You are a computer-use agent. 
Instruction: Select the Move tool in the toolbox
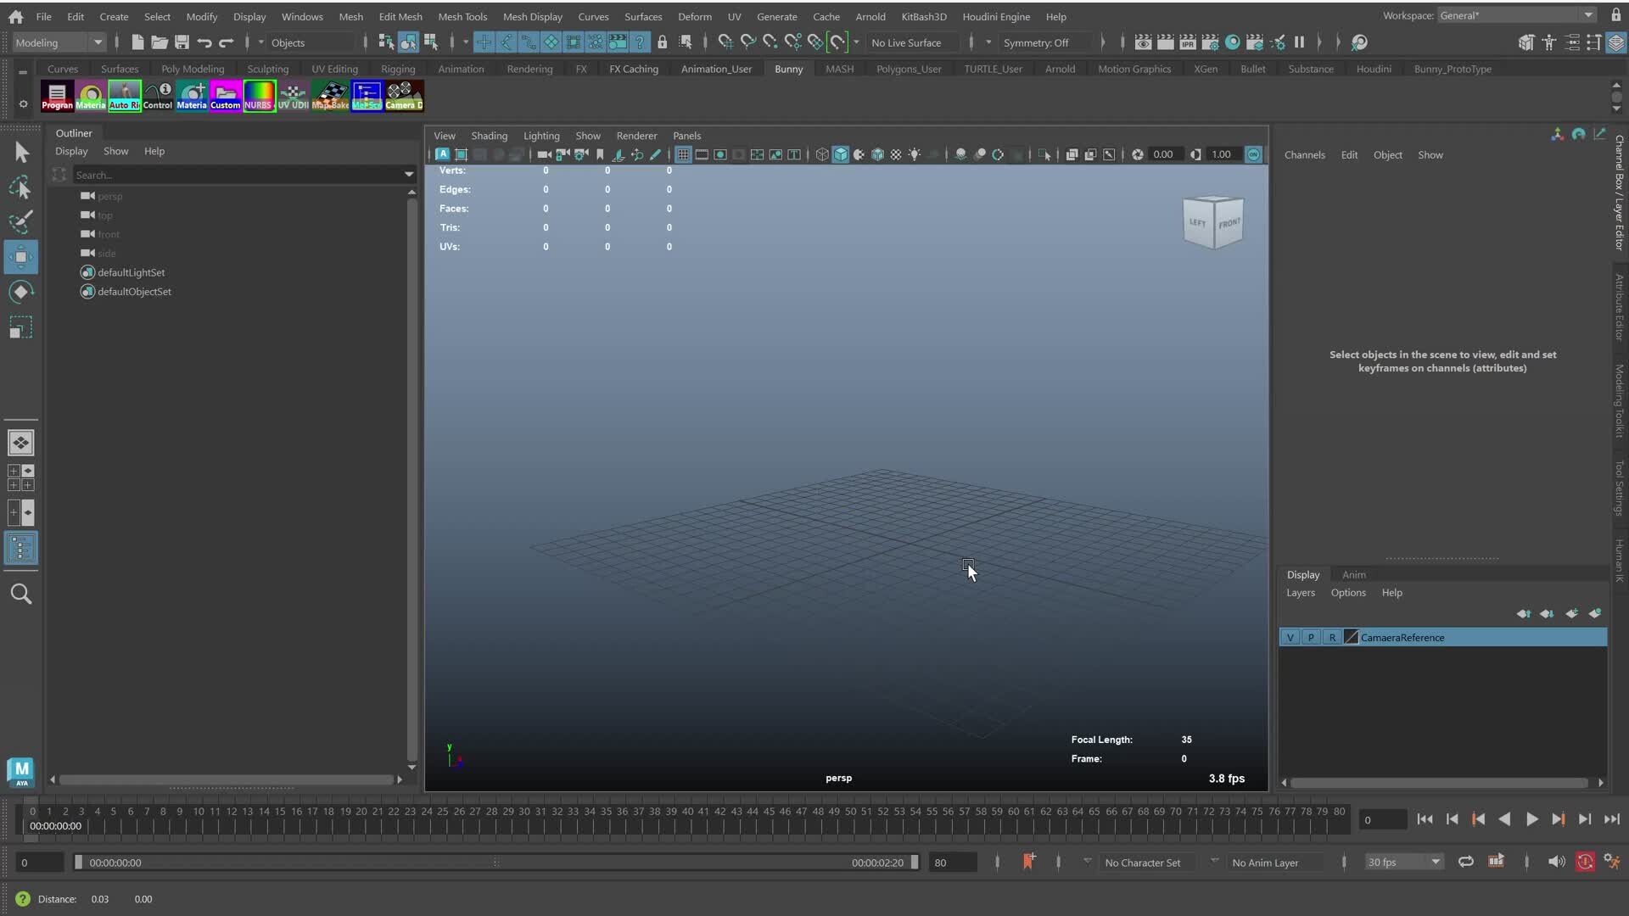(x=20, y=256)
